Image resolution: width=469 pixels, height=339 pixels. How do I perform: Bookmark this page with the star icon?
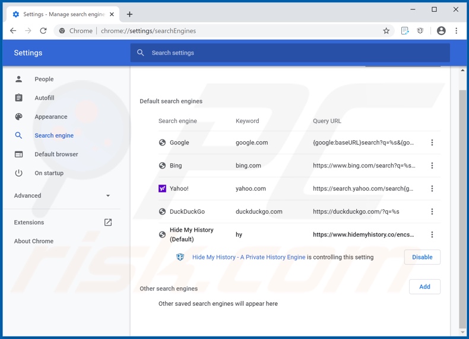386,31
